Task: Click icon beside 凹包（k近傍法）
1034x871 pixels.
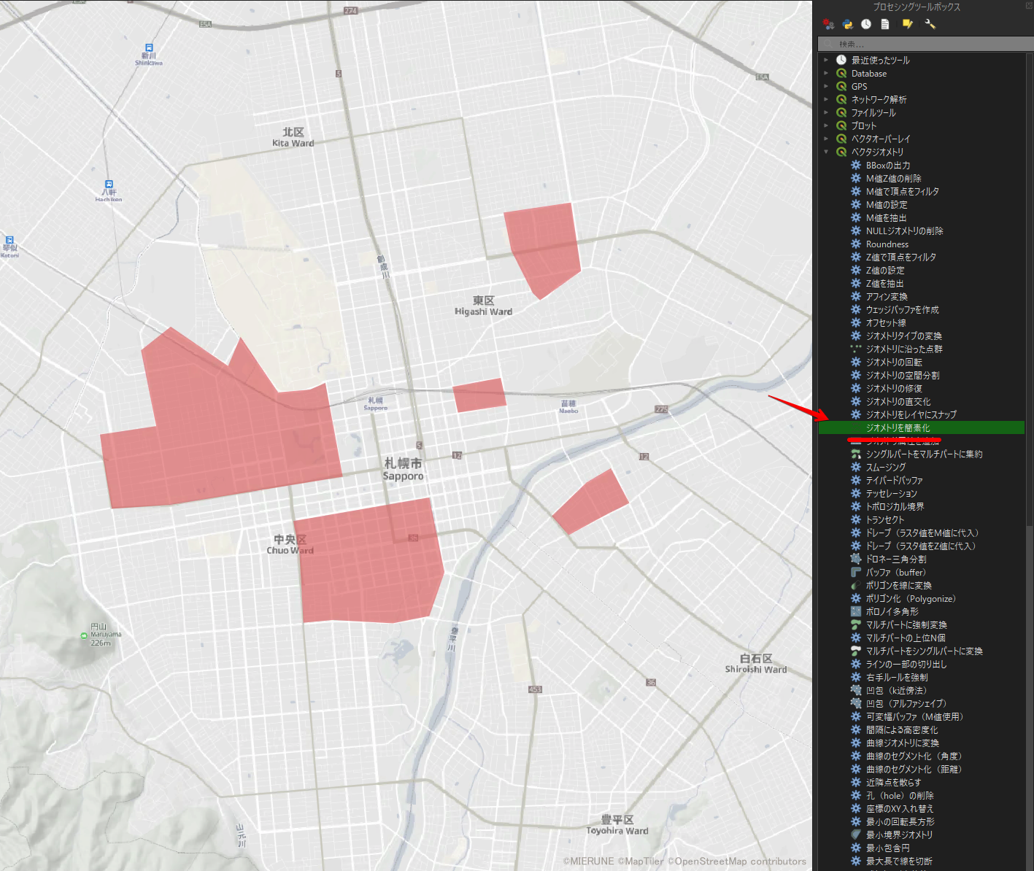Action: click(856, 690)
